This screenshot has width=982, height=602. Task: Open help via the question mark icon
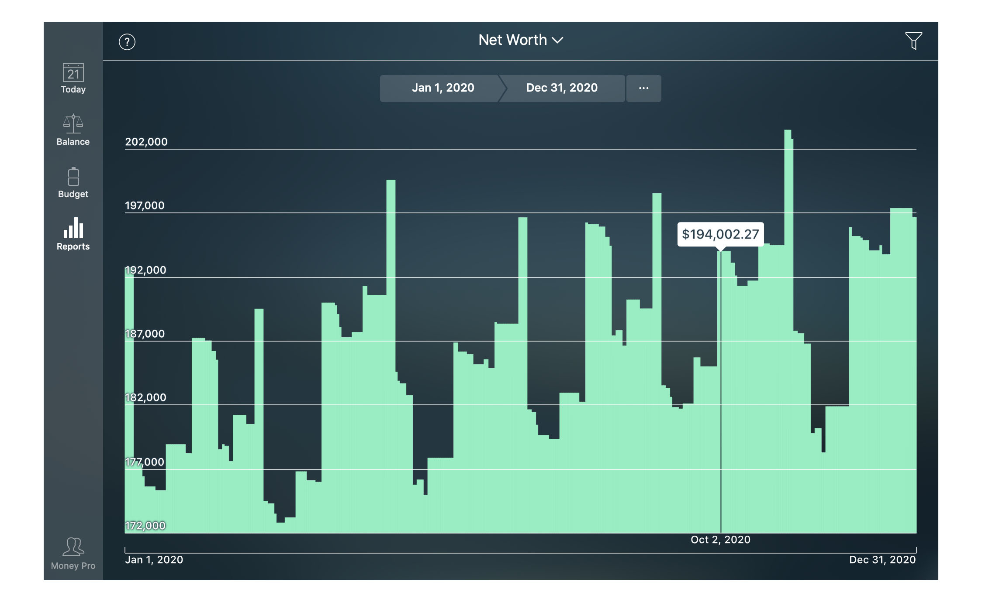127,42
